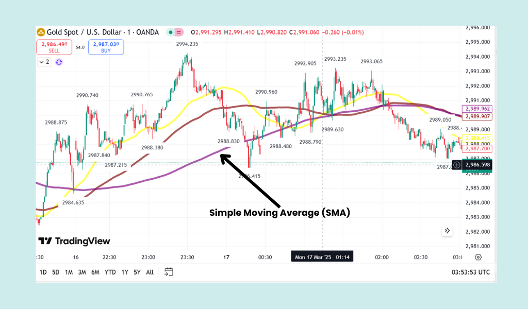The width and height of the screenshot is (528, 309).
Task: Click the green market status dot
Action: pos(170,32)
